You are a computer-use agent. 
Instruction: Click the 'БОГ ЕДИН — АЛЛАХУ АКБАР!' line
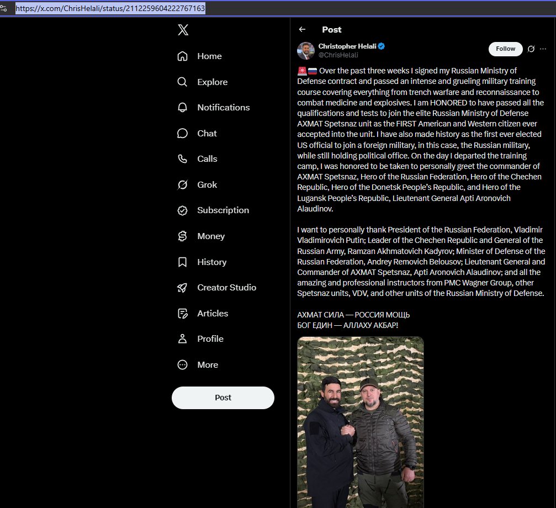[347, 325]
